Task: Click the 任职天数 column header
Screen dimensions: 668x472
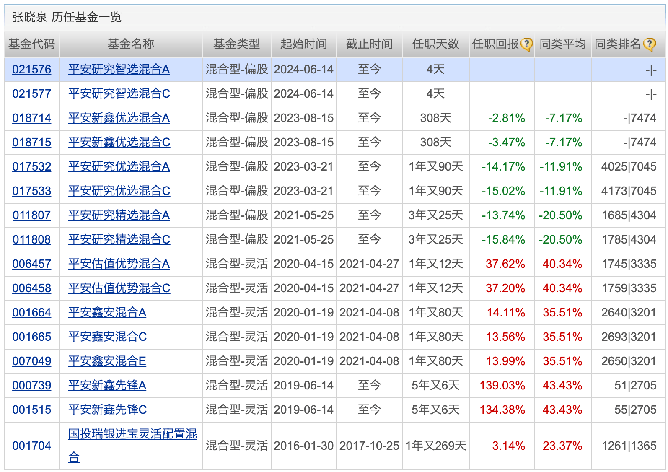Action: (x=436, y=44)
